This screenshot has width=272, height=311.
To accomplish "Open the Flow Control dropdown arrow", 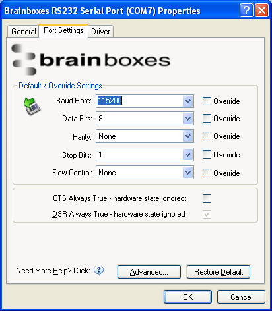I will click(x=187, y=173).
